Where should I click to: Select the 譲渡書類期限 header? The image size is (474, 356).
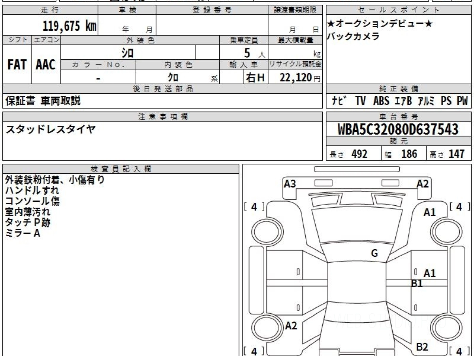[295, 10]
